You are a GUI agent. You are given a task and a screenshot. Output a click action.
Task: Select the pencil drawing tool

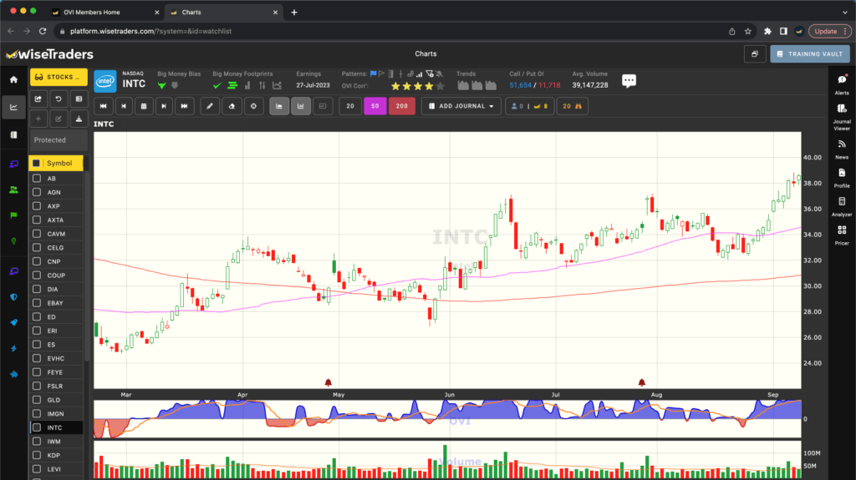click(210, 106)
